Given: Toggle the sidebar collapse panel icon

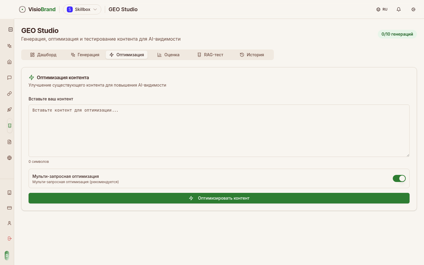Looking at the screenshot, I should (11, 29).
